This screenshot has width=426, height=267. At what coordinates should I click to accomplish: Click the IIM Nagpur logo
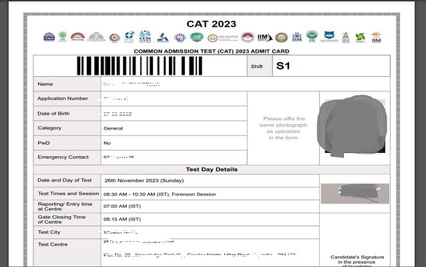pyautogui.click(x=223, y=38)
